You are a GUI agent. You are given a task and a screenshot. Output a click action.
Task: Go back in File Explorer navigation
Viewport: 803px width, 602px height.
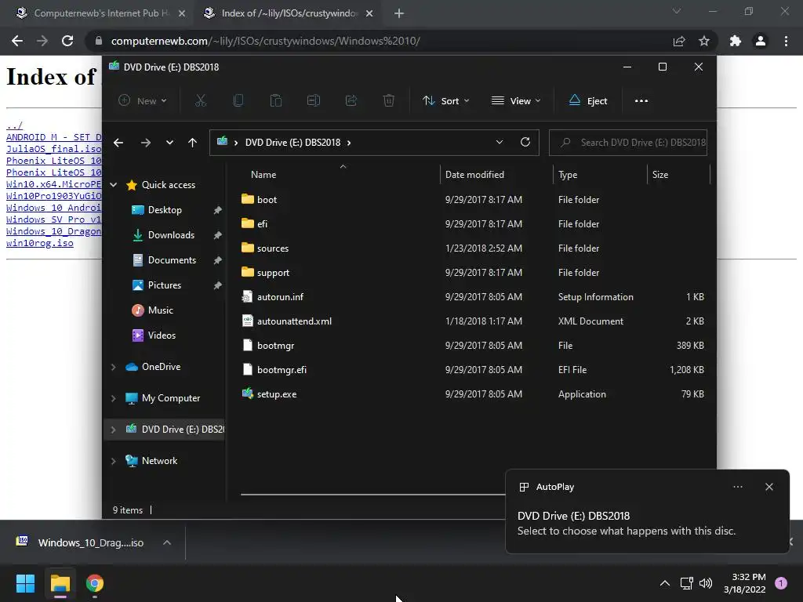pos(118,143)
